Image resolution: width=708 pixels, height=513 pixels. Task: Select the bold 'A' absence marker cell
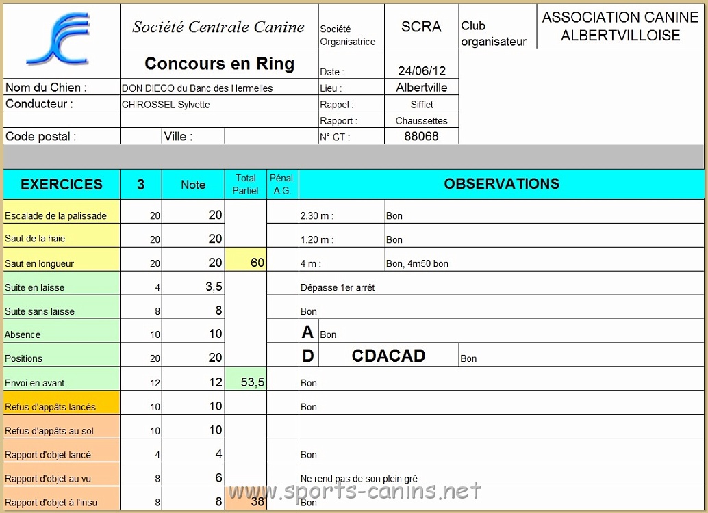point(308,332)
